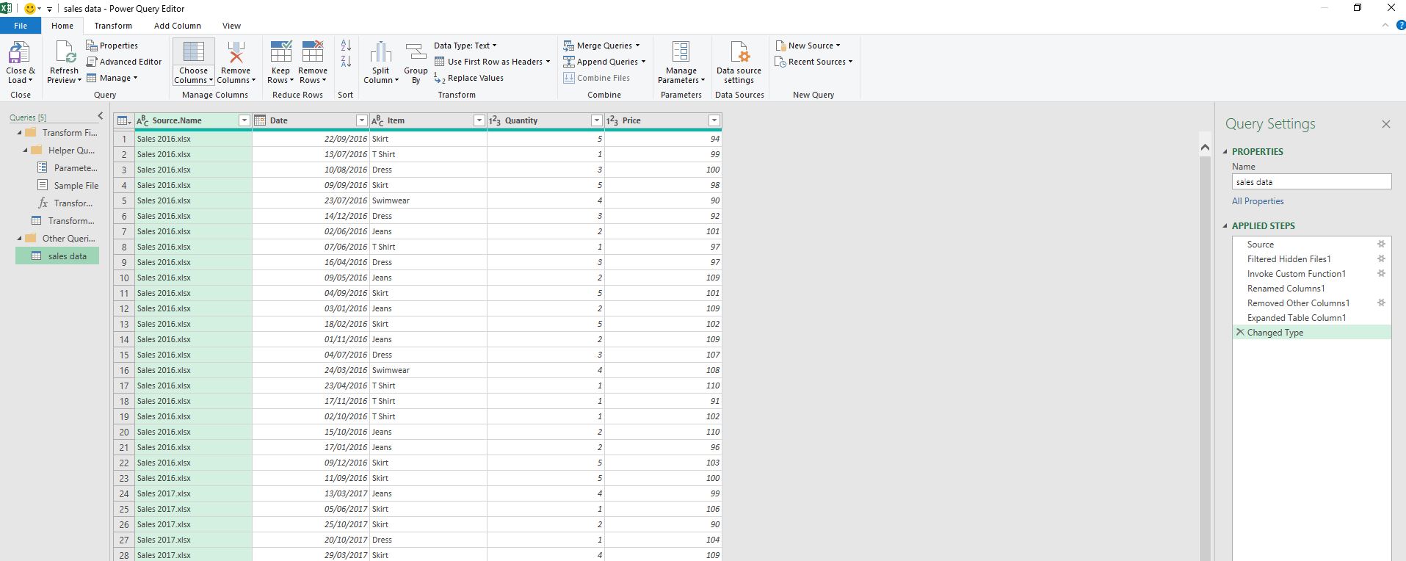Click the All Properties link

pyautogui.click(x=1258, y=201)
